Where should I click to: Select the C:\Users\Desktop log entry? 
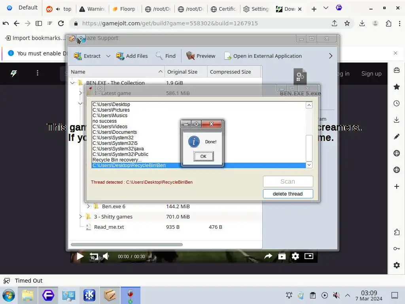(111, 104)
